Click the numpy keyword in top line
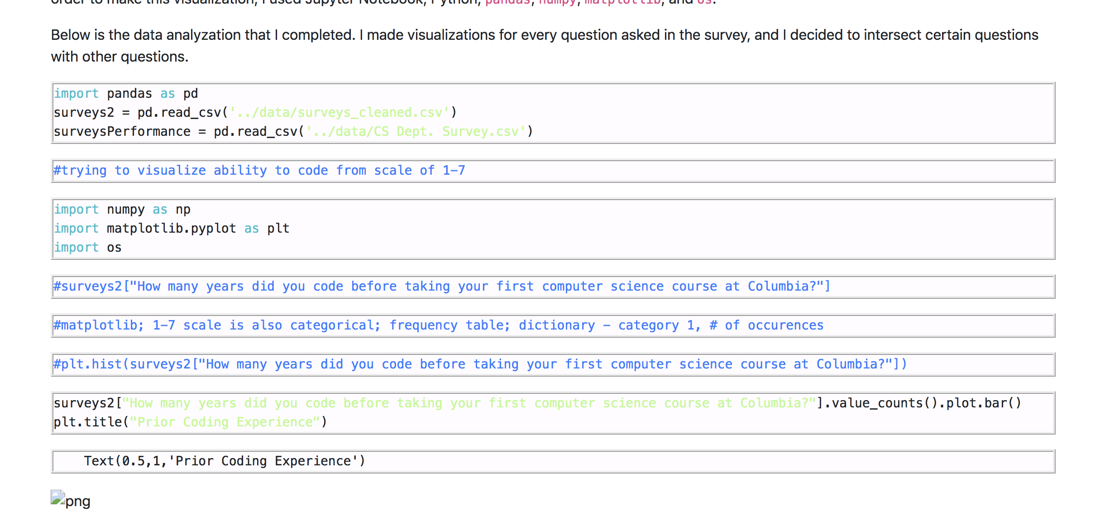1119x526 pixels. coord(557,2)
